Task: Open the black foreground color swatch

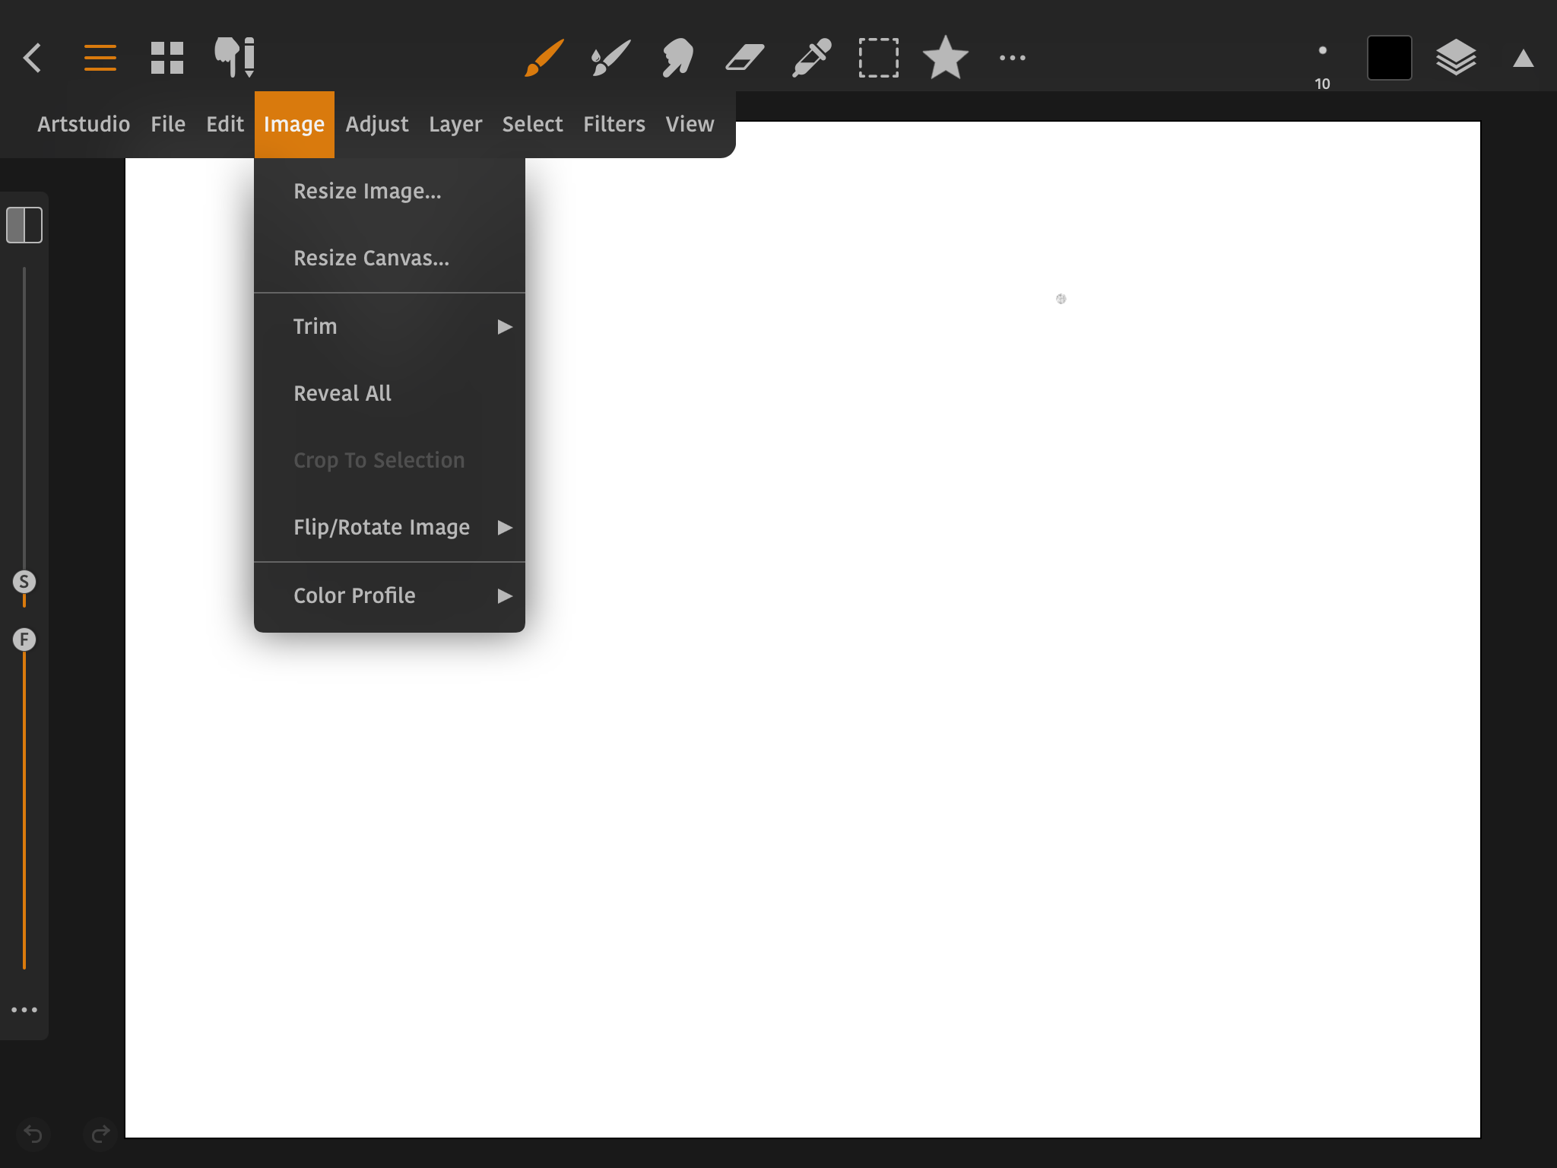Action: pyautogui.click(x=1389, y=58)
